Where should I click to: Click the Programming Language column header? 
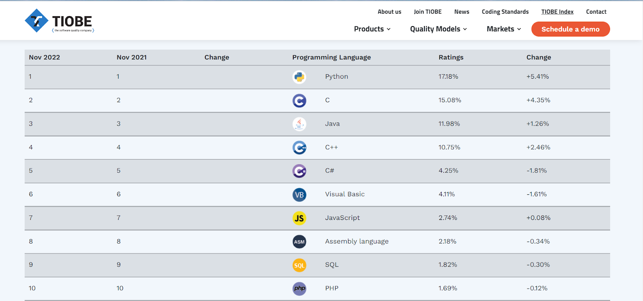[332, 57]
